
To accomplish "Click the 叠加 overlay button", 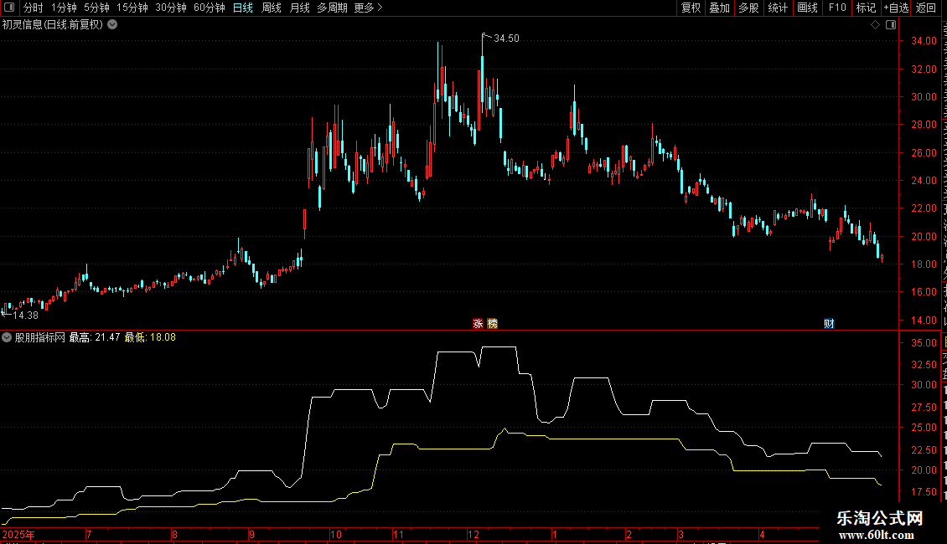I will [x=719, y=8].
